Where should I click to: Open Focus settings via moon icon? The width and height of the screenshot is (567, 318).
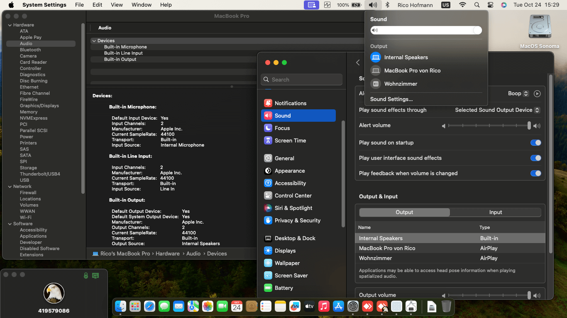click(268, 128)
